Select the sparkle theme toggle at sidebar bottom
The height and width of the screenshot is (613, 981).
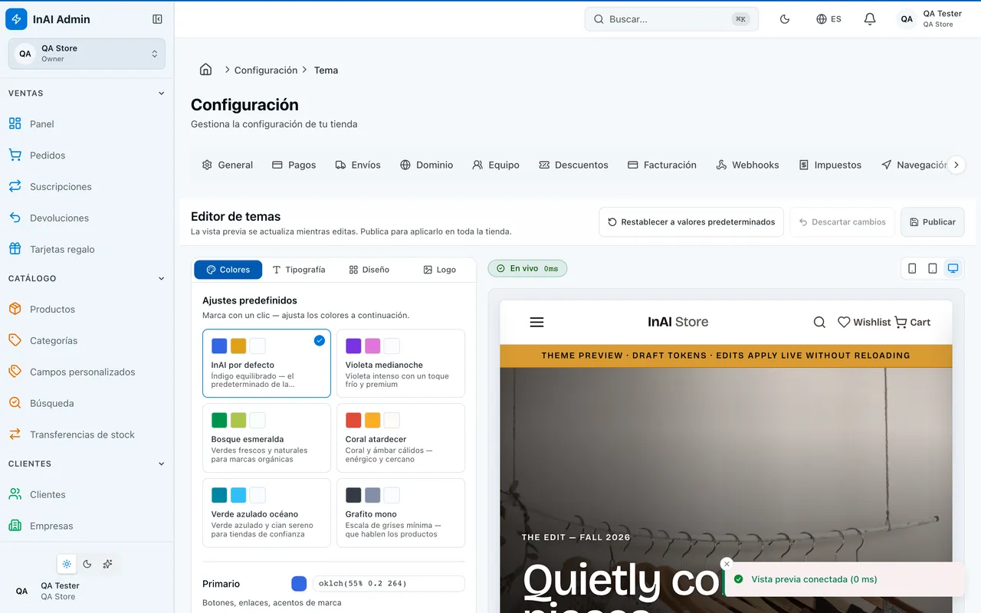point(108,564)
